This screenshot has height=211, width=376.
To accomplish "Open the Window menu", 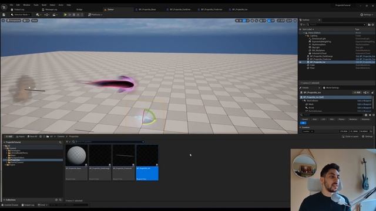I will 26,5.
